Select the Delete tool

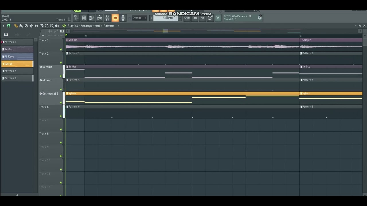26,26
